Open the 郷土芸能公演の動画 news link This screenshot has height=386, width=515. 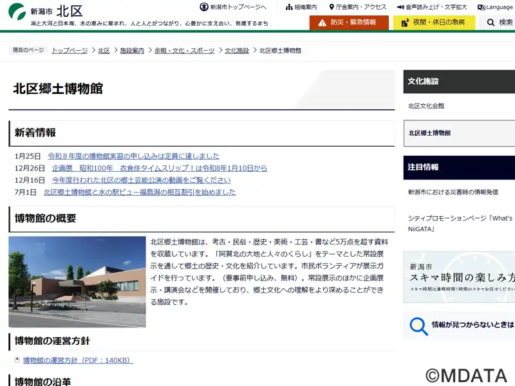(x=141, y=180)
